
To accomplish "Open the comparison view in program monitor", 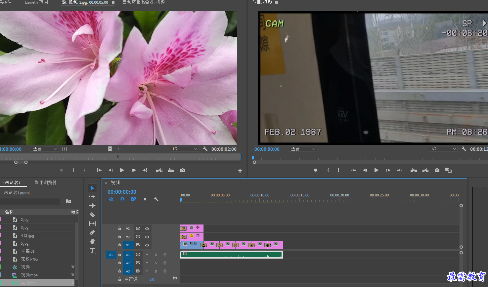I will 448,170.
